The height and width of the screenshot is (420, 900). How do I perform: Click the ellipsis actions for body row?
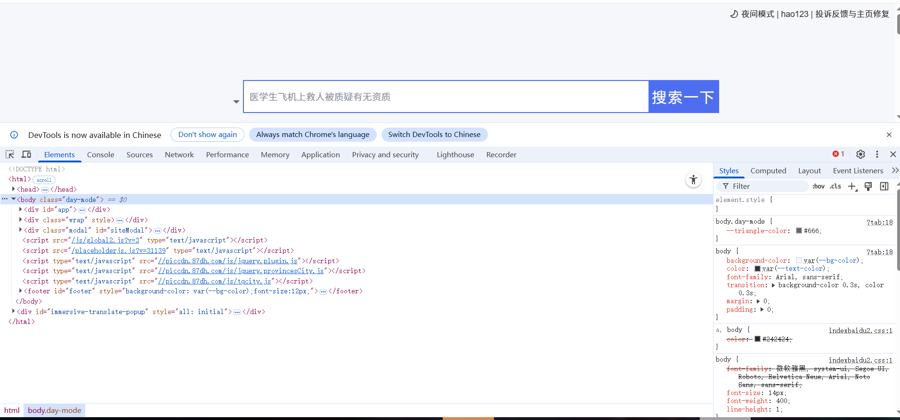click(x=5, y=199)
